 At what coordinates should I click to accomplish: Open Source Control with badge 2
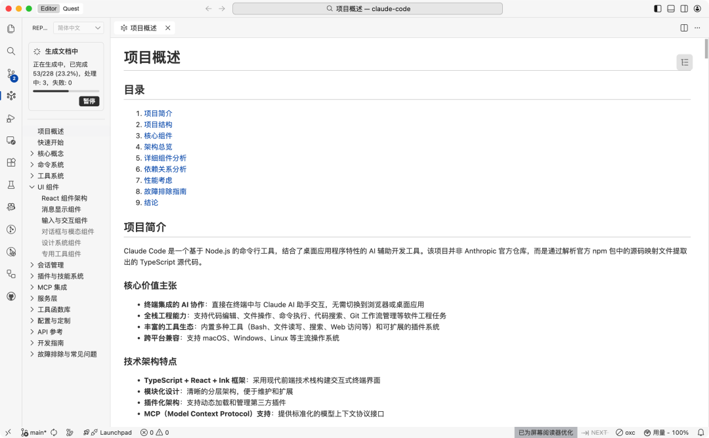(x=10, y=74)
